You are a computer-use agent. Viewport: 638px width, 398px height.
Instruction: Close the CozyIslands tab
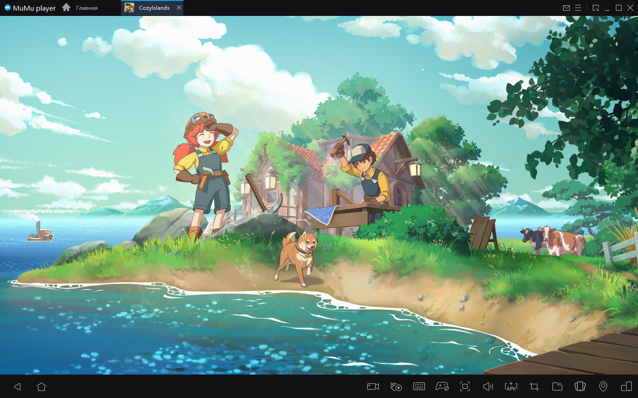(179, 8)
